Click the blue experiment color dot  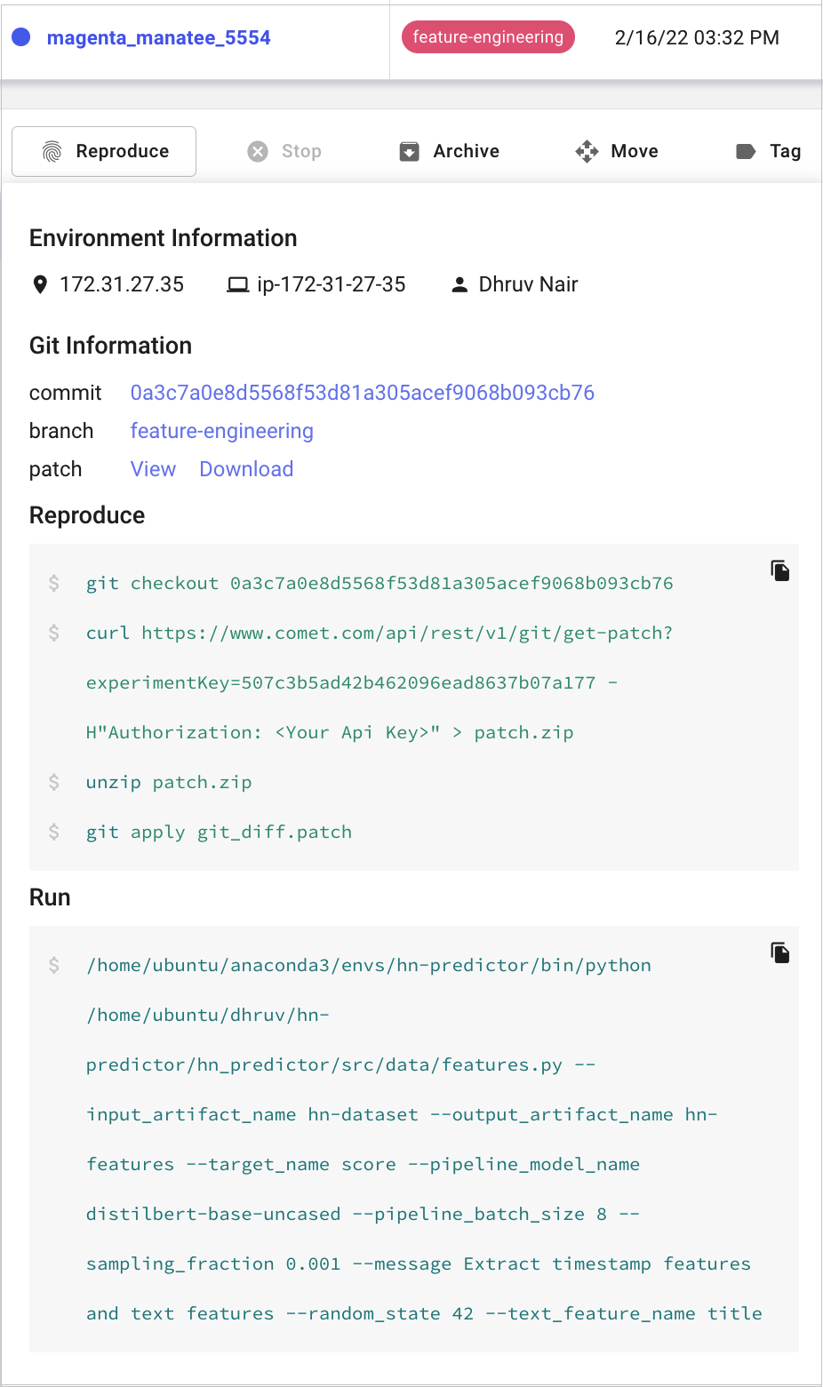click(x=21, y=37)
